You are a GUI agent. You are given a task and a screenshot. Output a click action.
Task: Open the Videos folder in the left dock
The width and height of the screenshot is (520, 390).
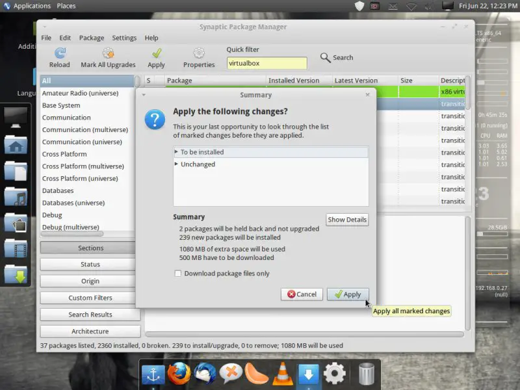16,248
